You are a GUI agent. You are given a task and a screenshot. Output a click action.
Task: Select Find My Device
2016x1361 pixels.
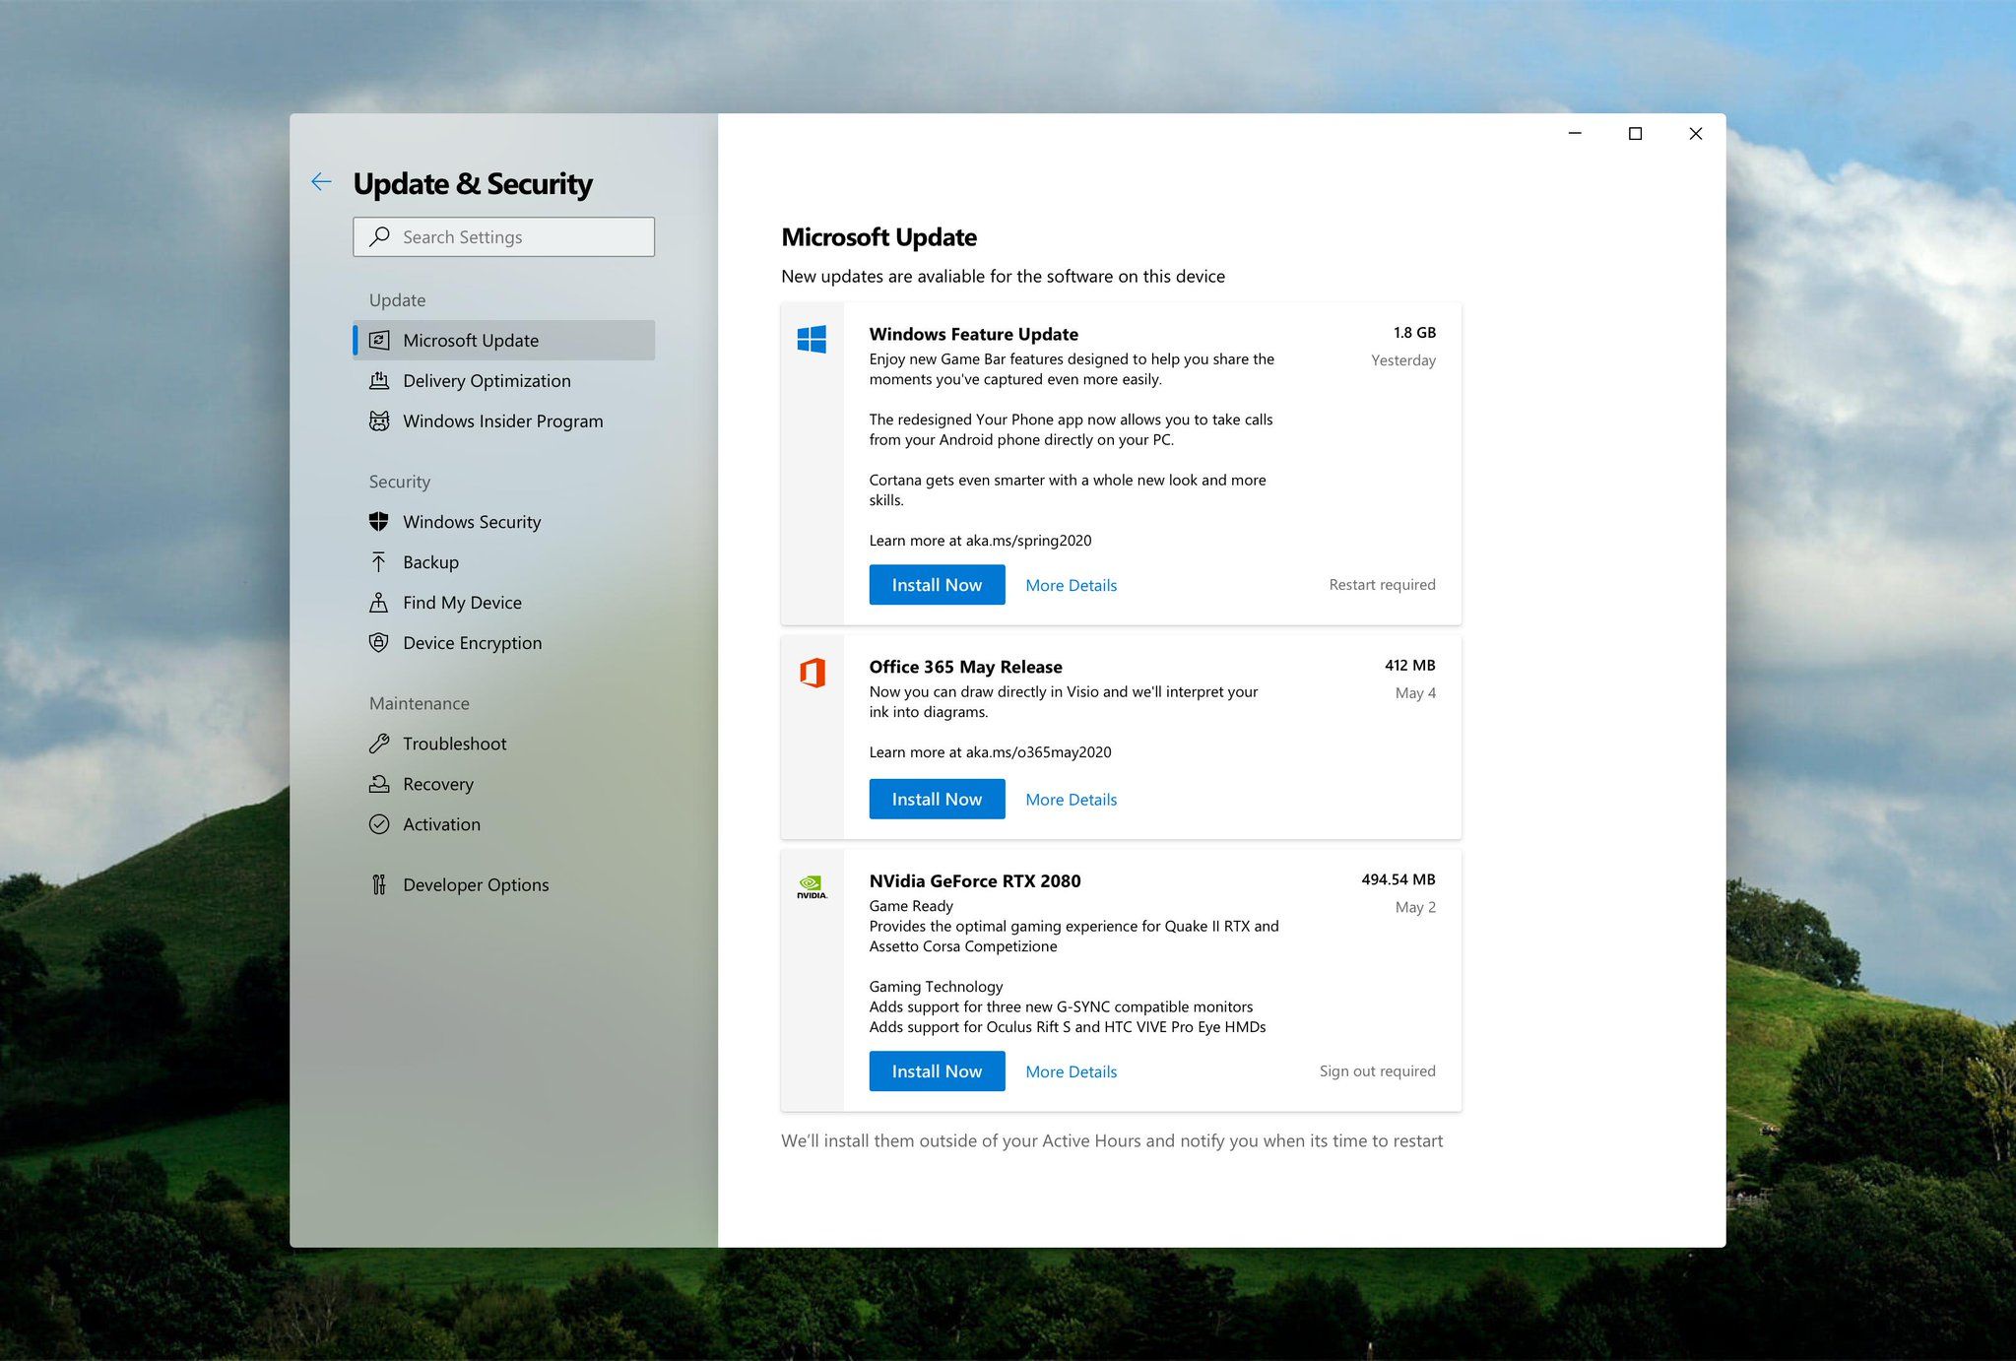[504, 602]
